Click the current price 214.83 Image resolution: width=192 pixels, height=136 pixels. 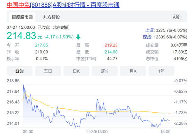pyautogui.click(x=21, y=36)
